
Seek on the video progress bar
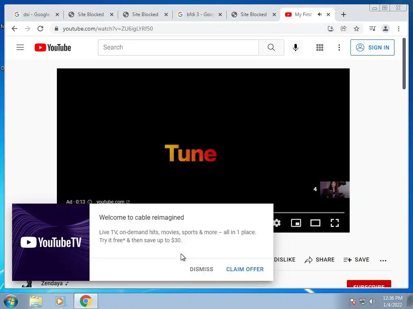(x=309, y=212)
